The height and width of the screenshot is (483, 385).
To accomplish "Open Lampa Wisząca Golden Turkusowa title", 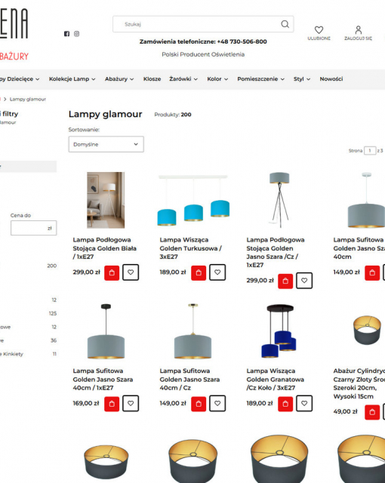I will [x=190, y=248].
